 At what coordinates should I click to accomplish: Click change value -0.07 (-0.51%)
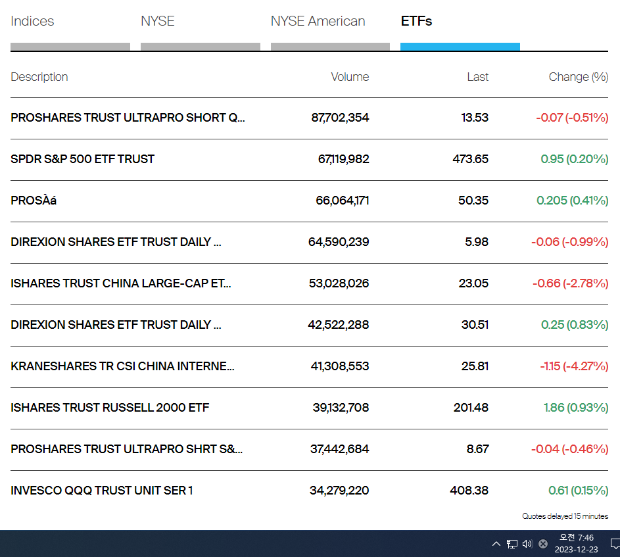point(572,118)
